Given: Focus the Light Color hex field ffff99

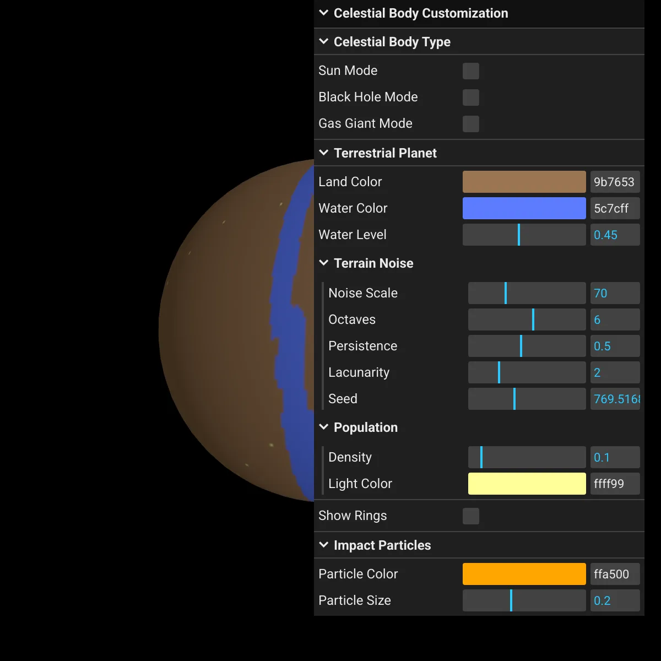Looking at the screenshot, I should (x=615, y=484).
